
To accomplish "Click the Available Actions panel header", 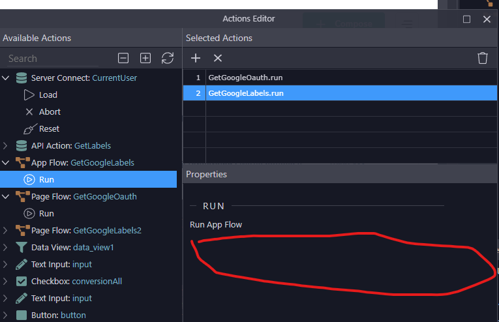I will pos(91,38).
